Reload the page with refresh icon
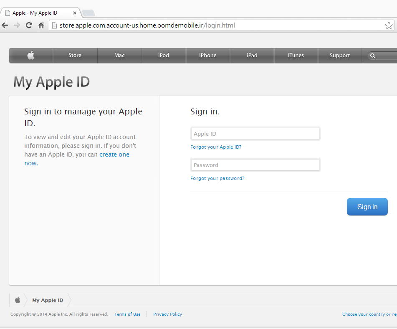397x329 pixels. click(29, 25)
